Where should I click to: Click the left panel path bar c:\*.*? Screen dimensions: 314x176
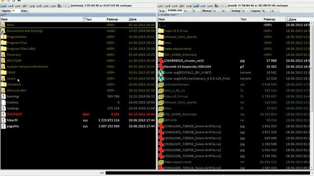(x=78, y=15)
